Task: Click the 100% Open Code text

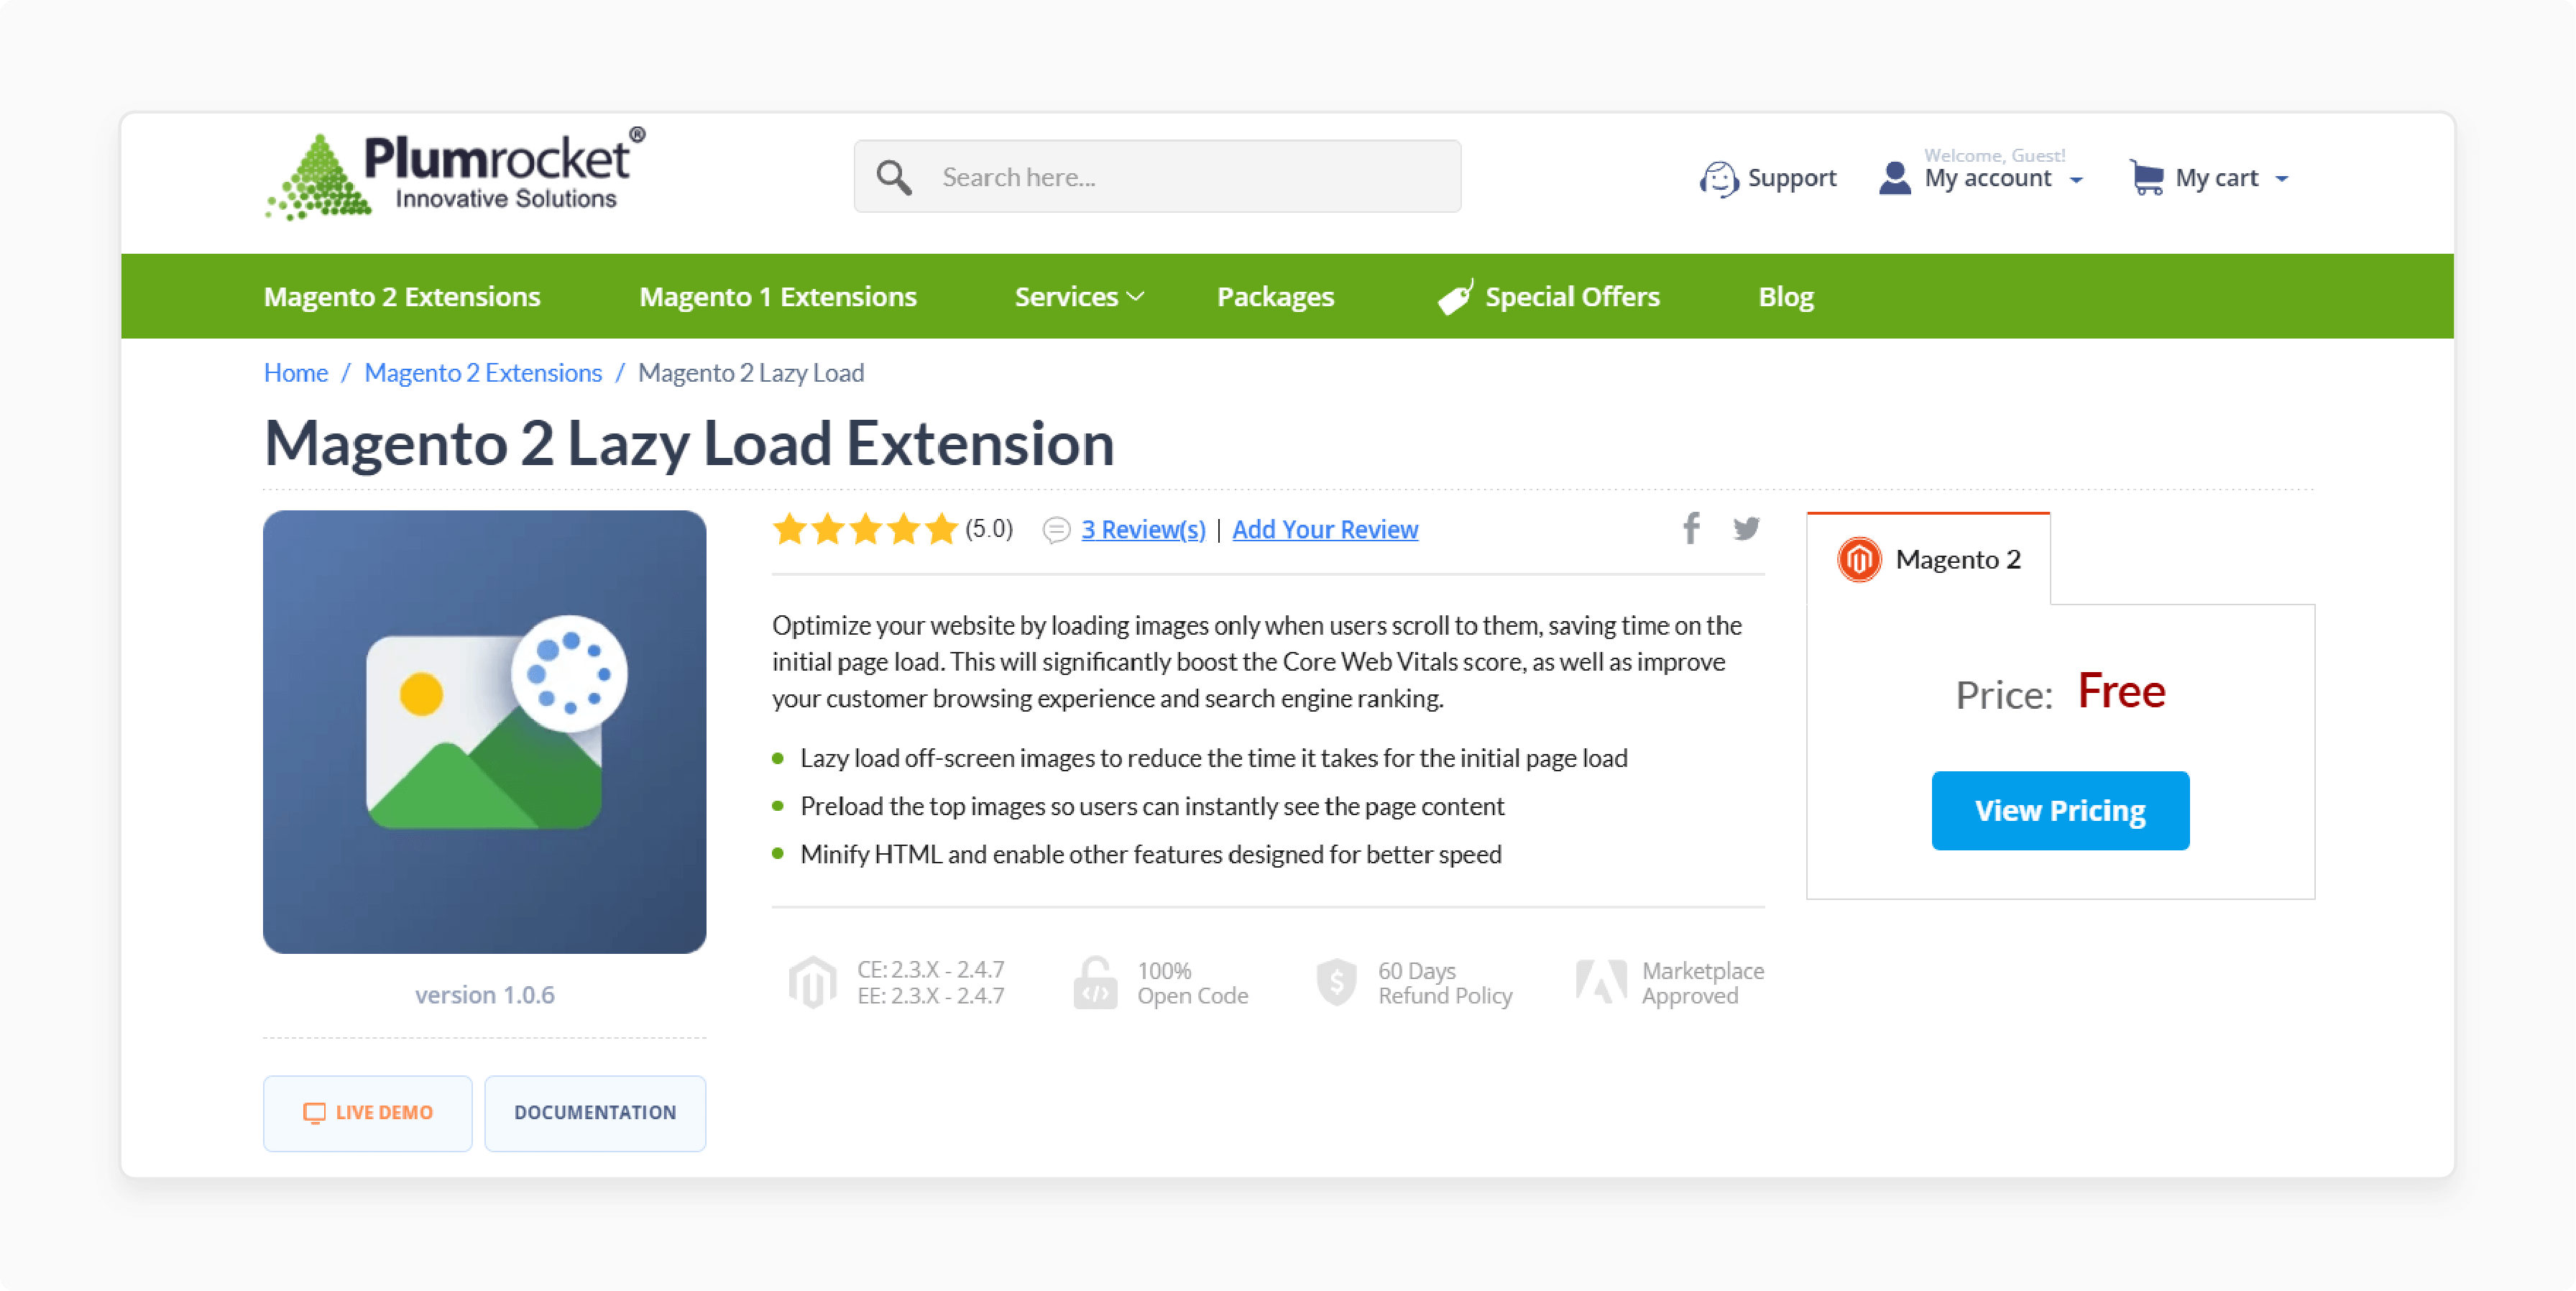Action: [x=1192, y=983]
